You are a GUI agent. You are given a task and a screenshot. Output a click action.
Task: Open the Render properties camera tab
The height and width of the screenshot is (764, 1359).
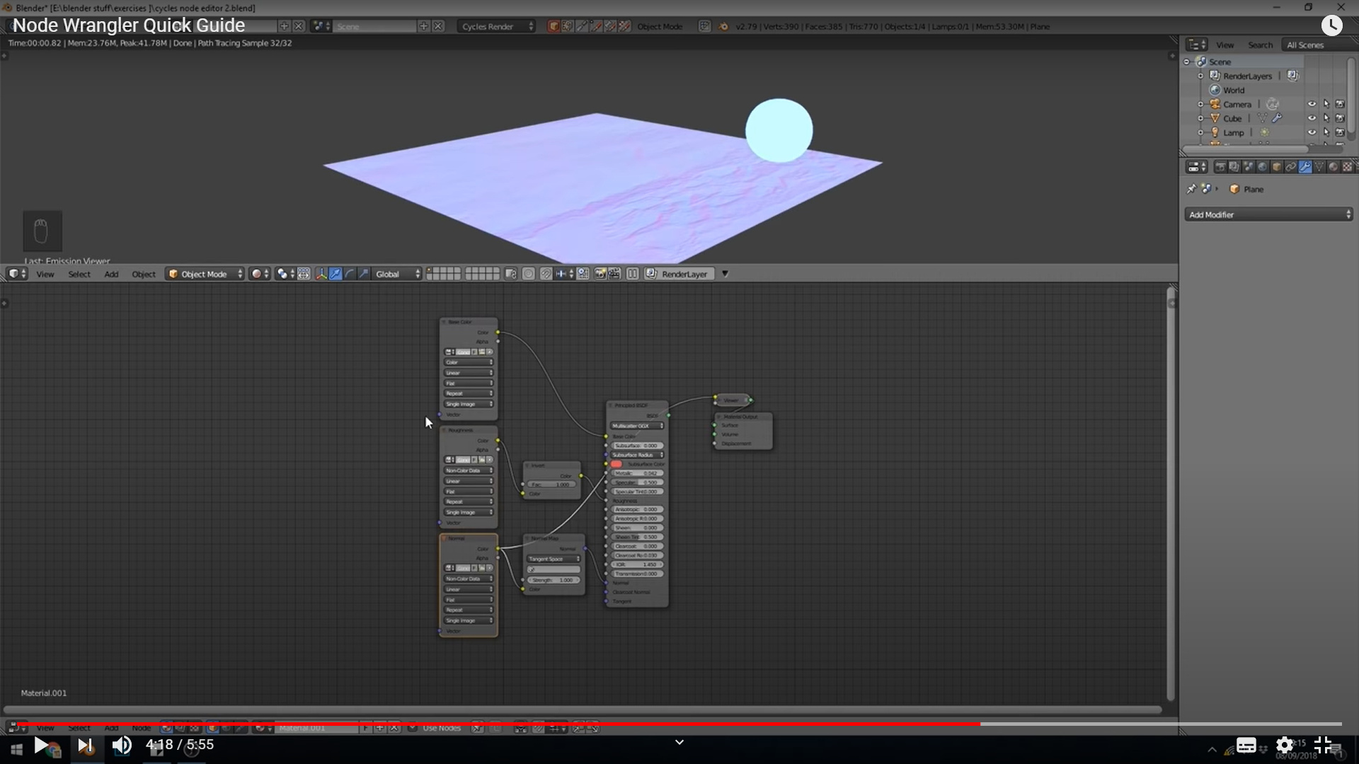[1220, 167]
